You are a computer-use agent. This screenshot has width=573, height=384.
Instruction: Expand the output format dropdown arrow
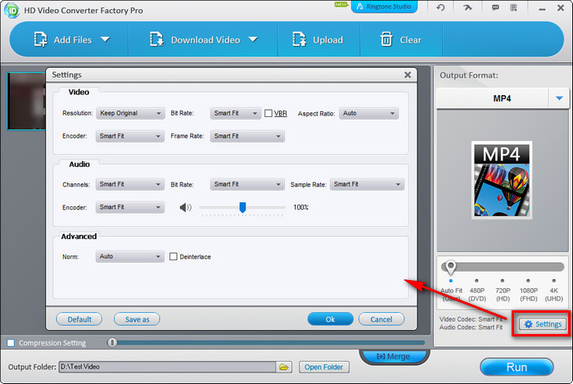tap(559, 98)
